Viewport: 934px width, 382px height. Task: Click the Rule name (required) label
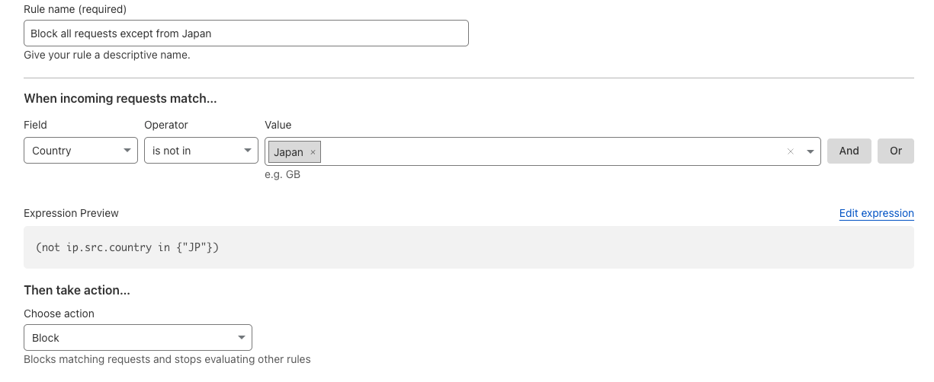[x=75, y=9]
